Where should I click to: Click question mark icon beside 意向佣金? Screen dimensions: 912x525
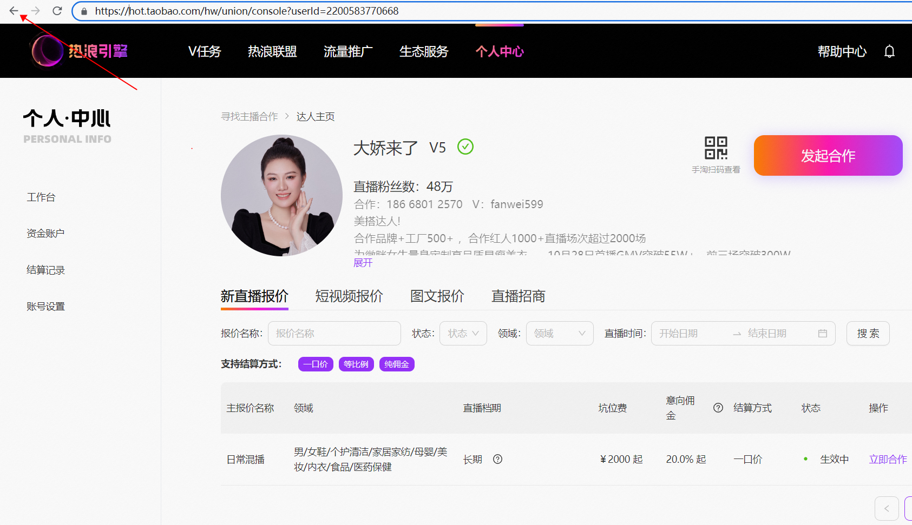pos(718,408)
